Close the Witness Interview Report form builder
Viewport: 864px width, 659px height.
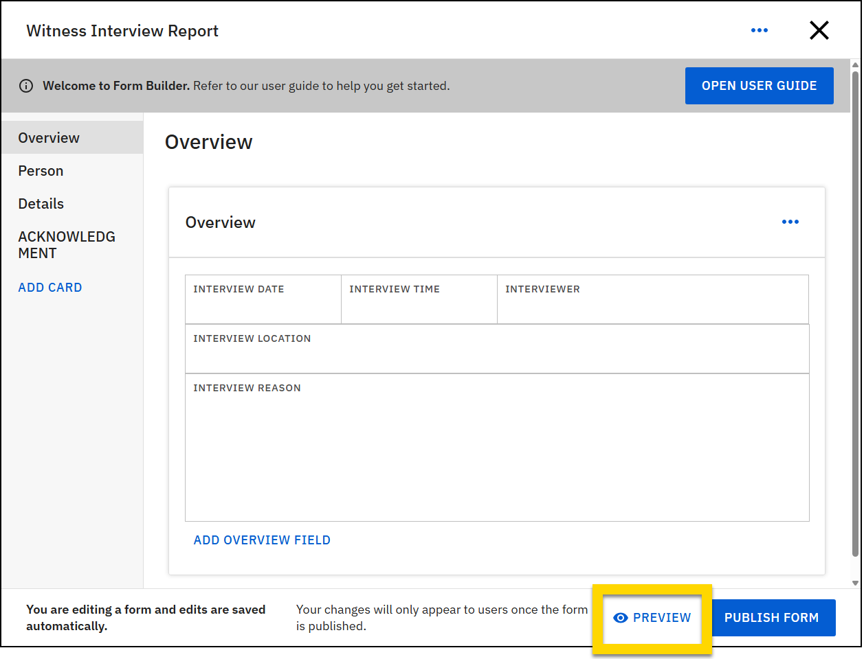(x=819, y=30)
